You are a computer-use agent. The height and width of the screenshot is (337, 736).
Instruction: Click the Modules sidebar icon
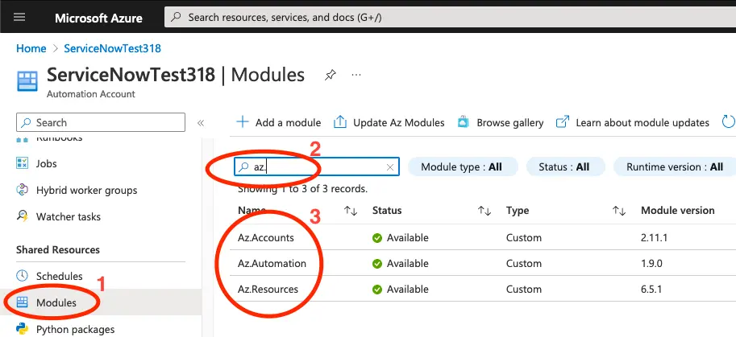point(22,302)
